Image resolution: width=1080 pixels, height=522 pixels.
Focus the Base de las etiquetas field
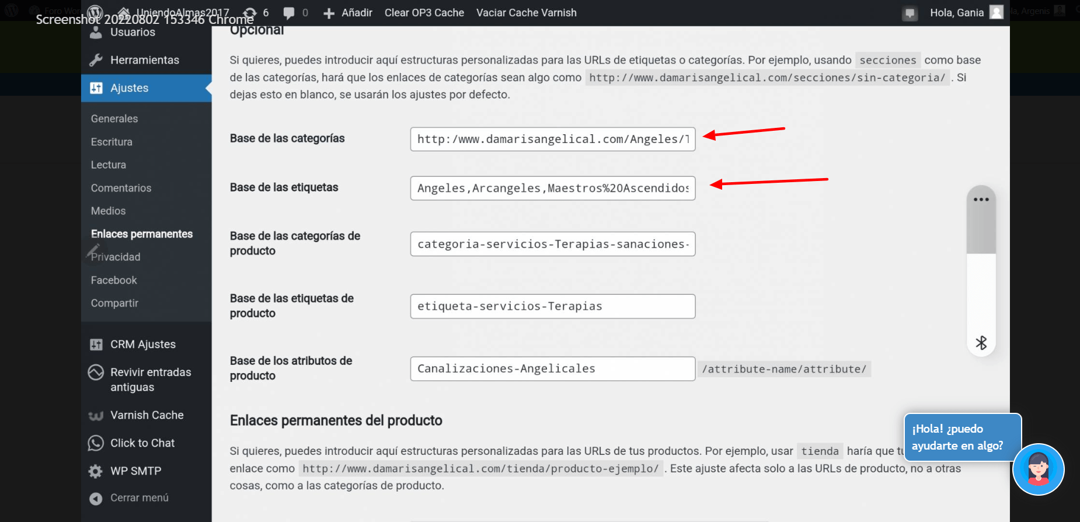553,188
